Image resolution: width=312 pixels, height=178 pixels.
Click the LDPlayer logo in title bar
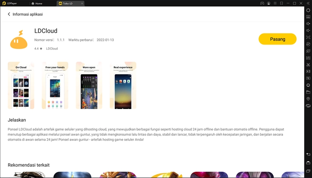click(x=4, y=4)
